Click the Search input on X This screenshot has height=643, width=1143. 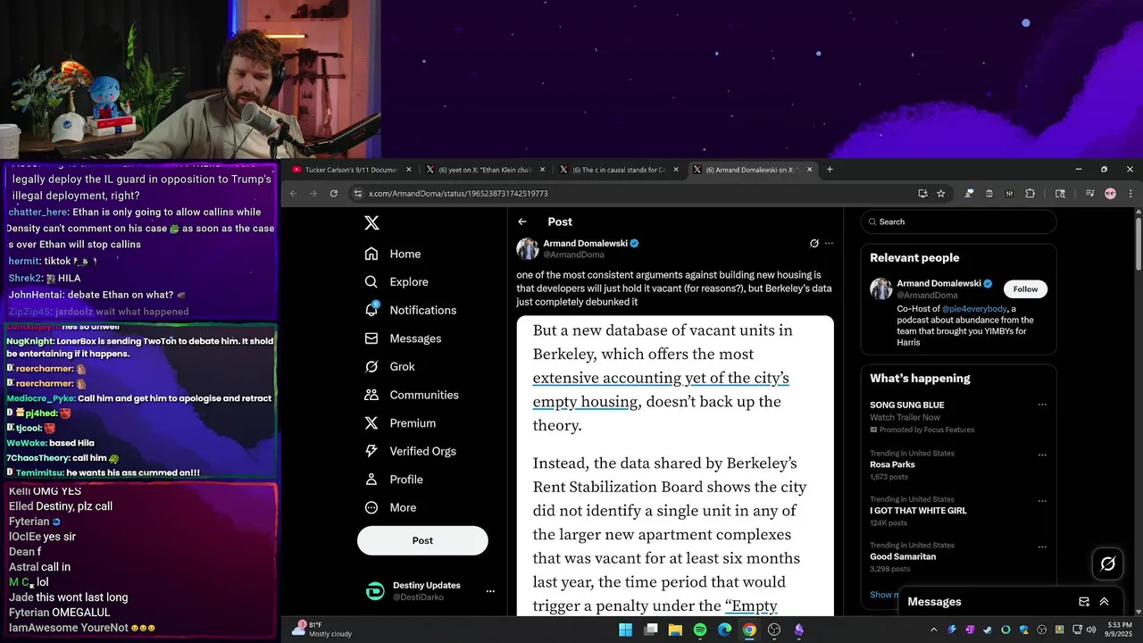pos(959,221)
